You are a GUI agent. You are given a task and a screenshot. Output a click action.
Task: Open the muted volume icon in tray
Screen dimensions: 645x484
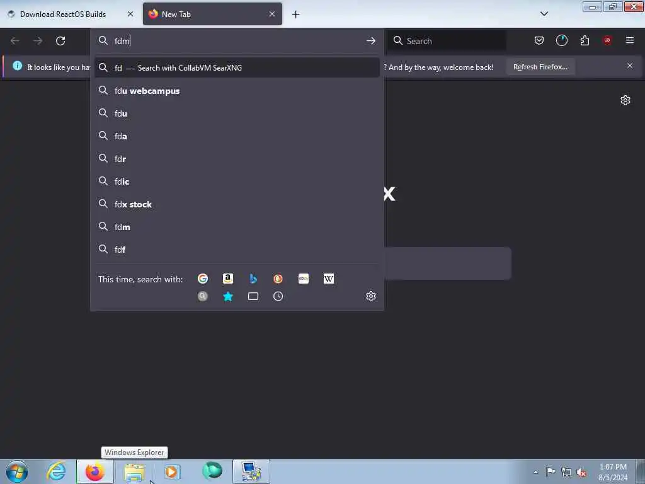click(x=581, y=473)
